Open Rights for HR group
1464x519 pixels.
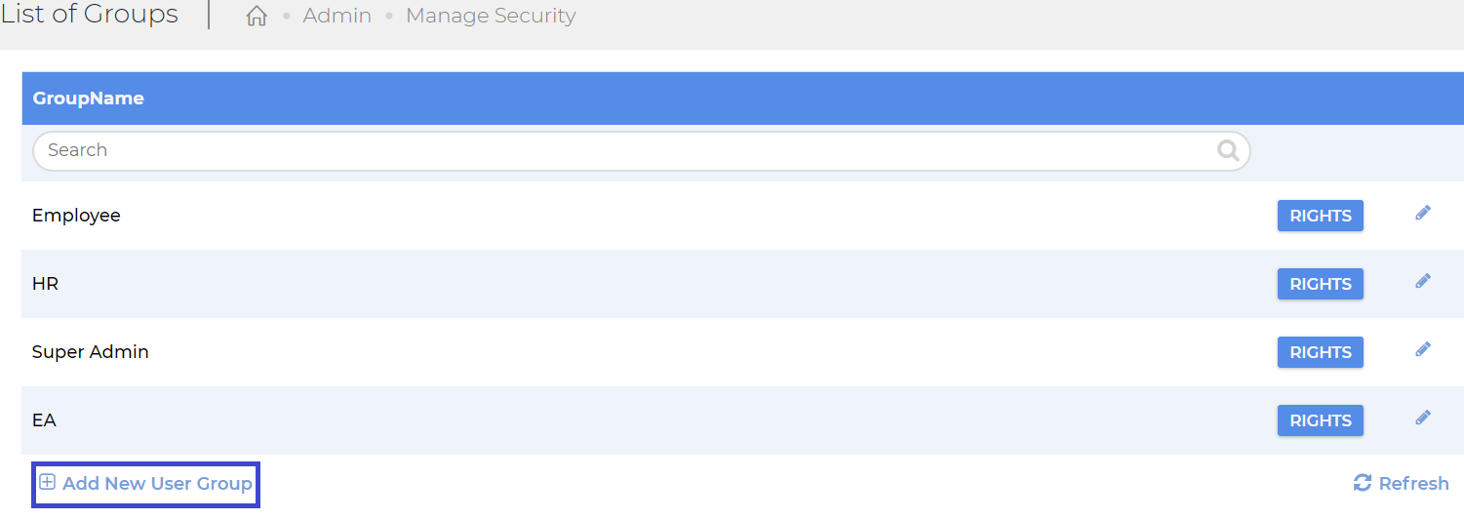click(1321, 284)
